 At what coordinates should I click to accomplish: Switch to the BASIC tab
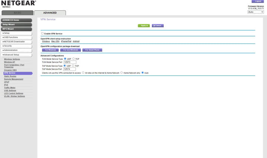pos(17,13)
